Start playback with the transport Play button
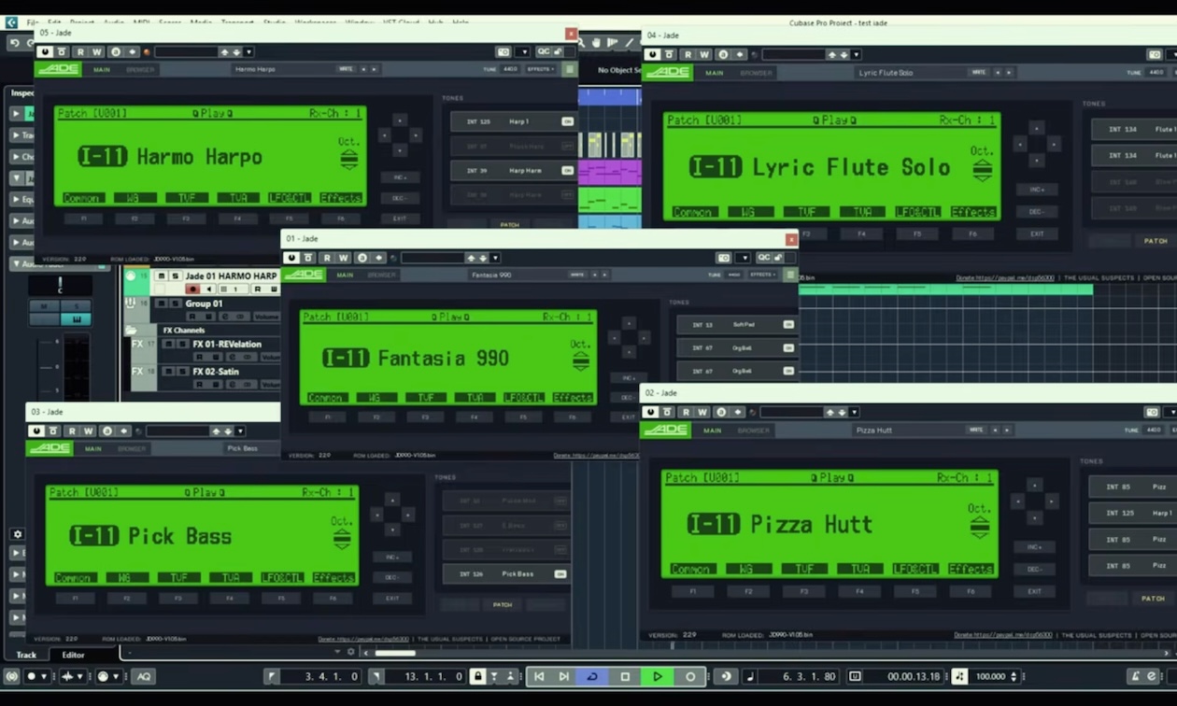Viewport: 1177px width, 706px height. point(658,676)
